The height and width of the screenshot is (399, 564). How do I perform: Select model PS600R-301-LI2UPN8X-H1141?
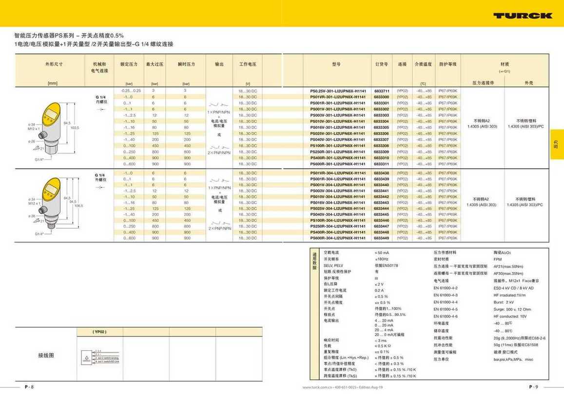(338, 164)
